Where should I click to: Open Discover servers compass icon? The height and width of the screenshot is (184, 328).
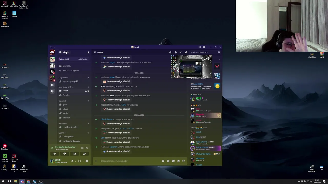[x=52, y=91]
